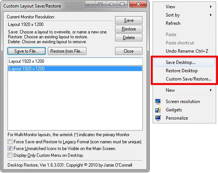The image size is (218, 173).
Task: Choose Restore Desktop menu entry
Action: (184, 71)
